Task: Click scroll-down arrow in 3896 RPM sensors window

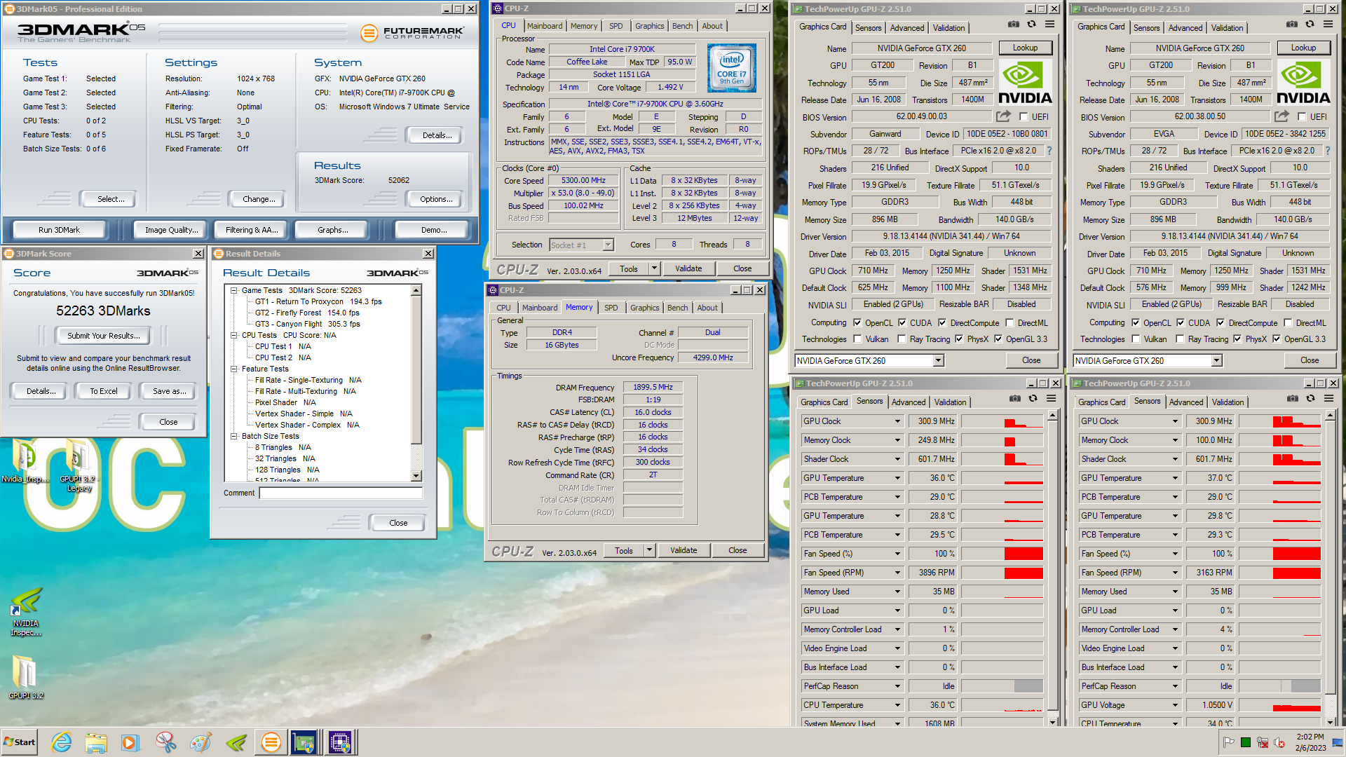Action: [1052, 721]
